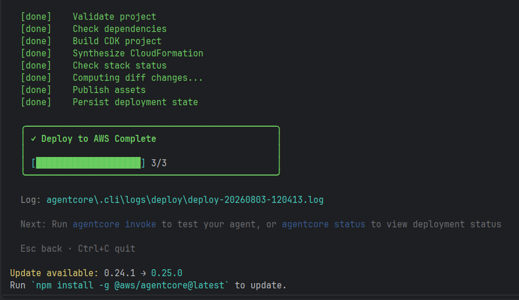This screenshot has height=300, width=519.
Task: Click the 'agentcore status' command text
Action: pos(323,224)
